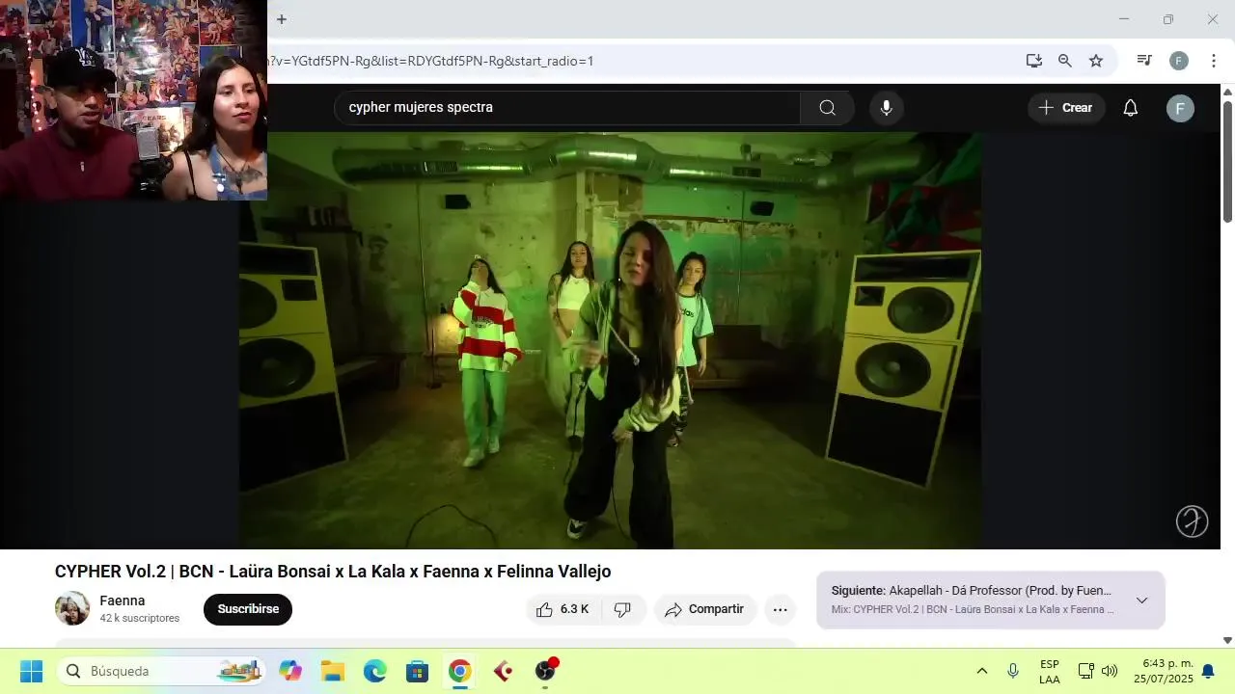Expand the Siguiente mix playlist chevron
This screenshot has height=694, width=1235.
point(1141,601)
